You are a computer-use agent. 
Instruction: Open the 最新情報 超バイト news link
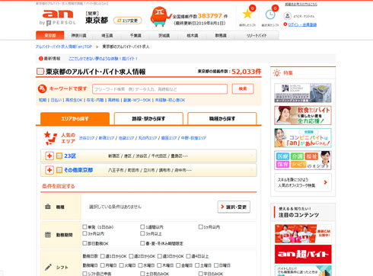[x=103, y=59]
